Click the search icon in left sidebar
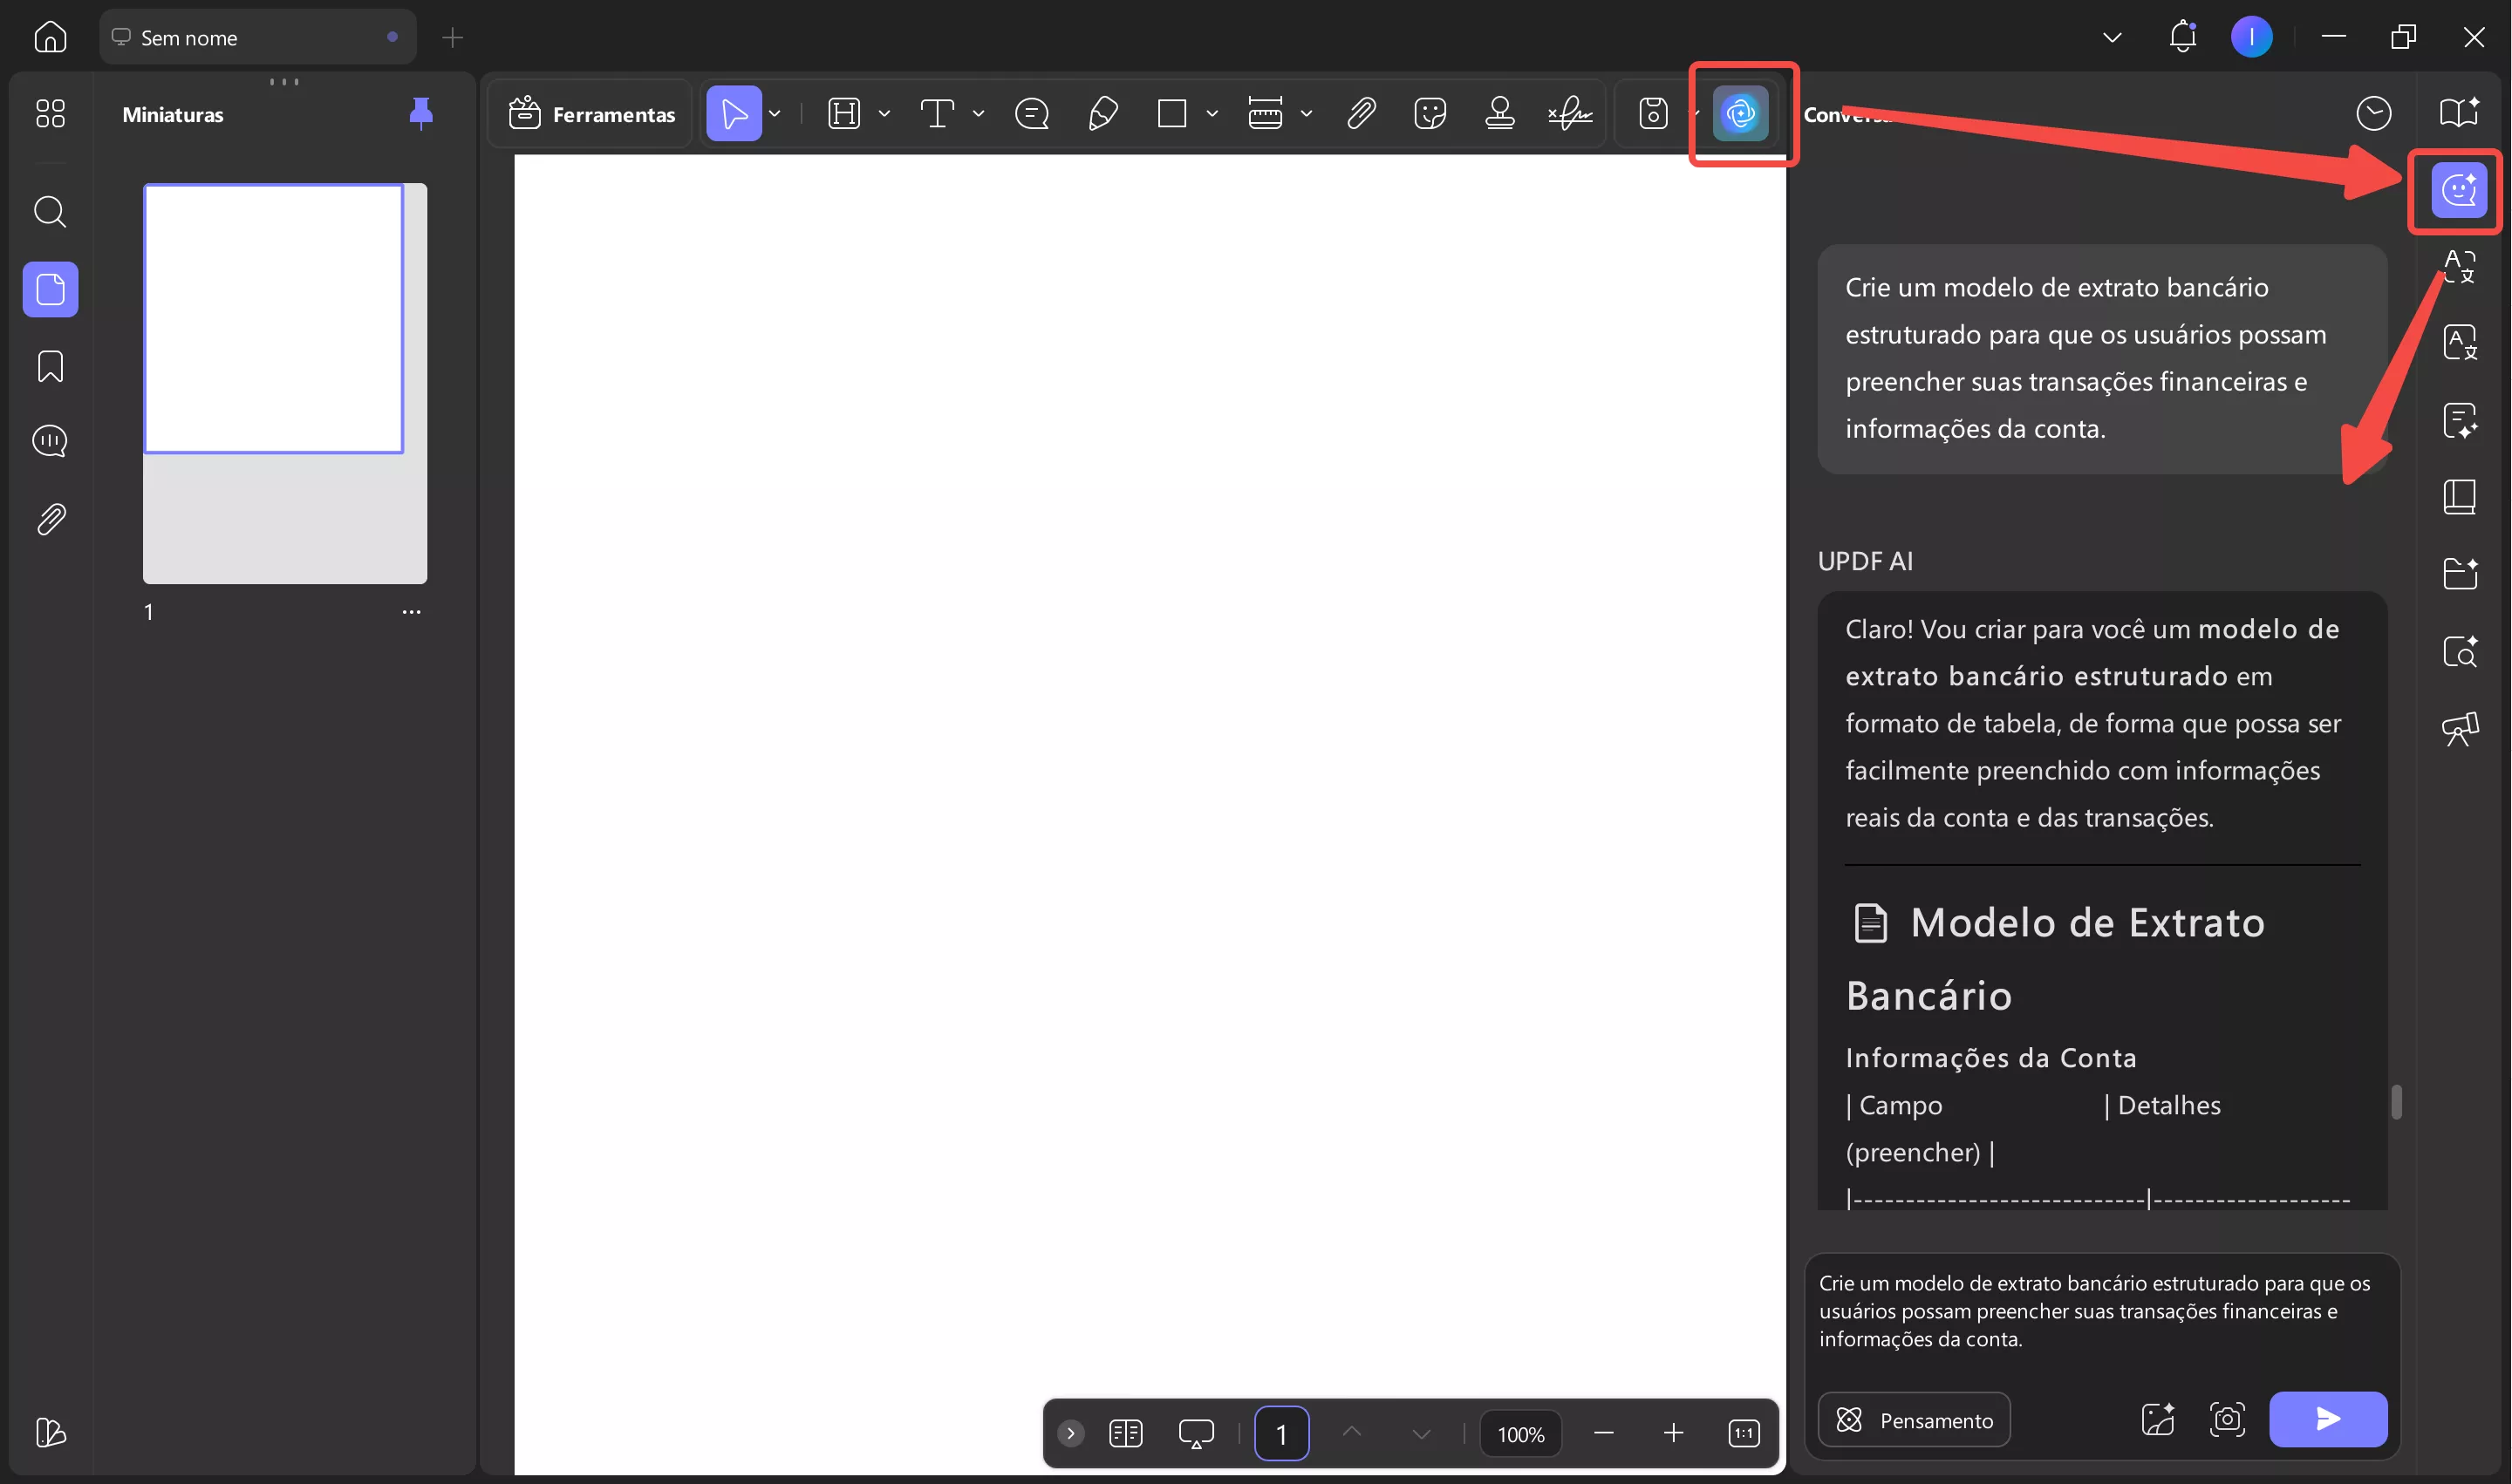This screenshot has width=2512, height=1484. pyautogui.click(x=50, y=212)
